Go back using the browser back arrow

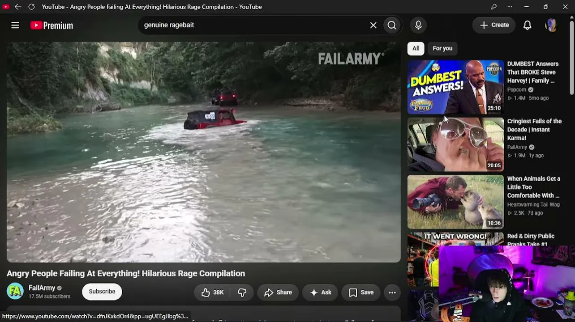tap(18, 7)
